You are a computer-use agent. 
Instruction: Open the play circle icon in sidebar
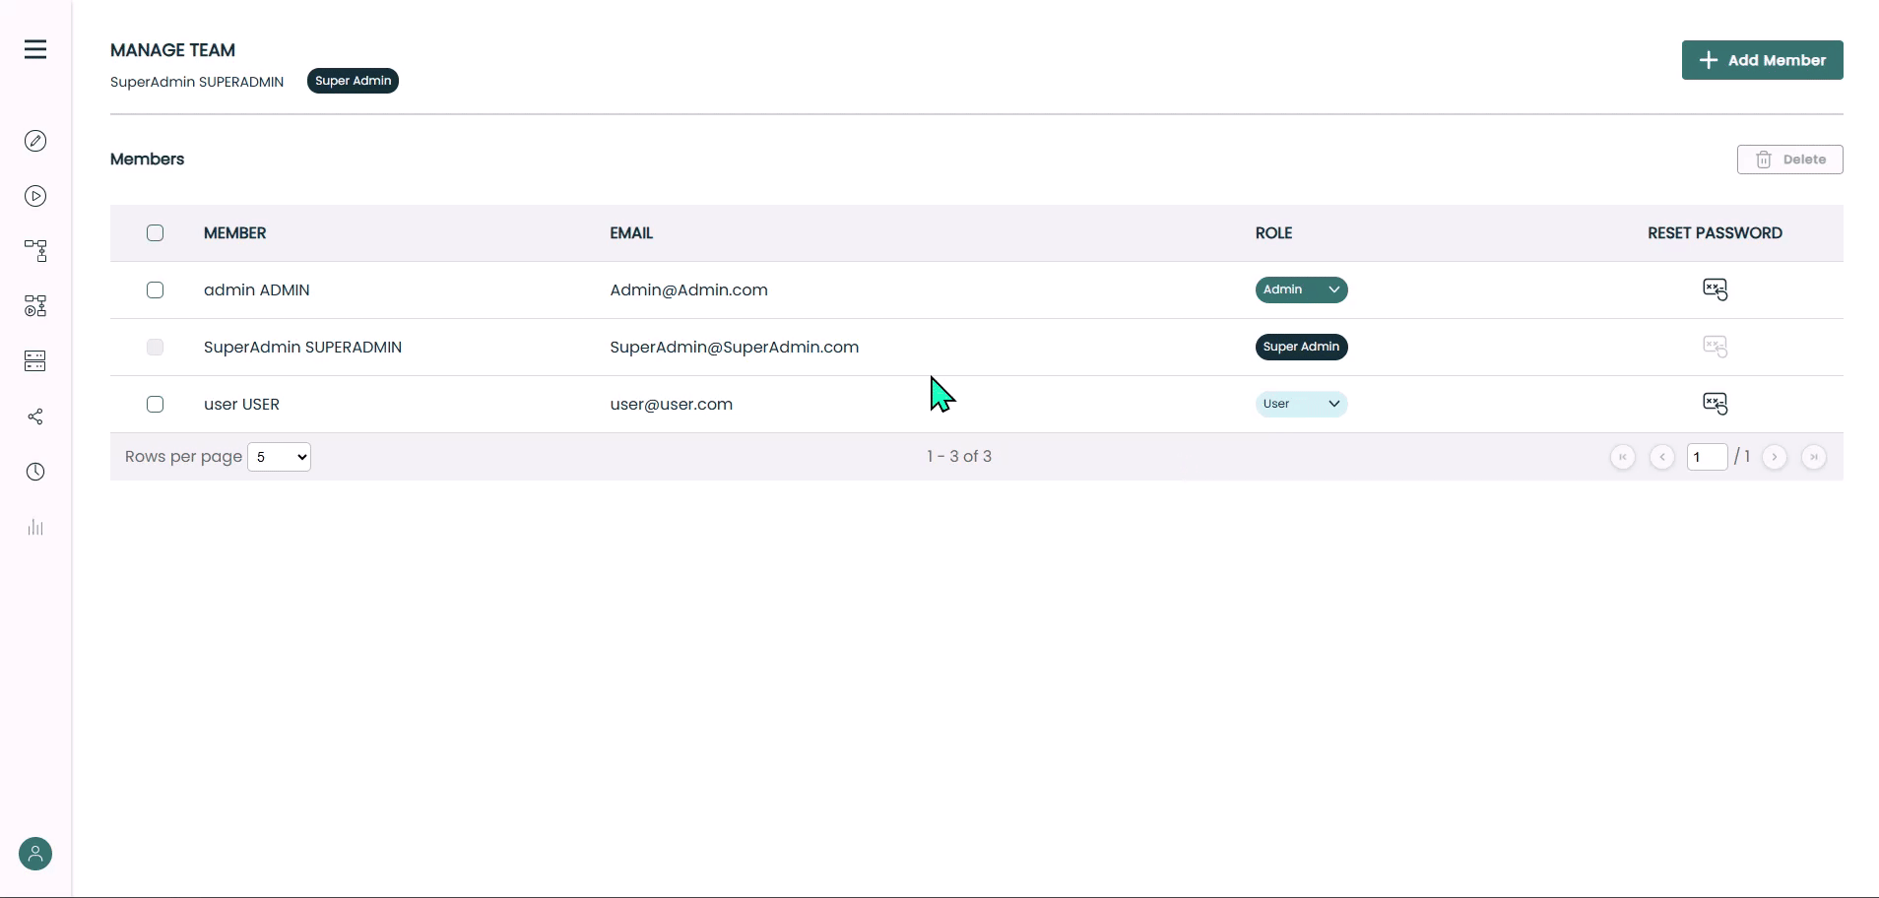[35, 196]
